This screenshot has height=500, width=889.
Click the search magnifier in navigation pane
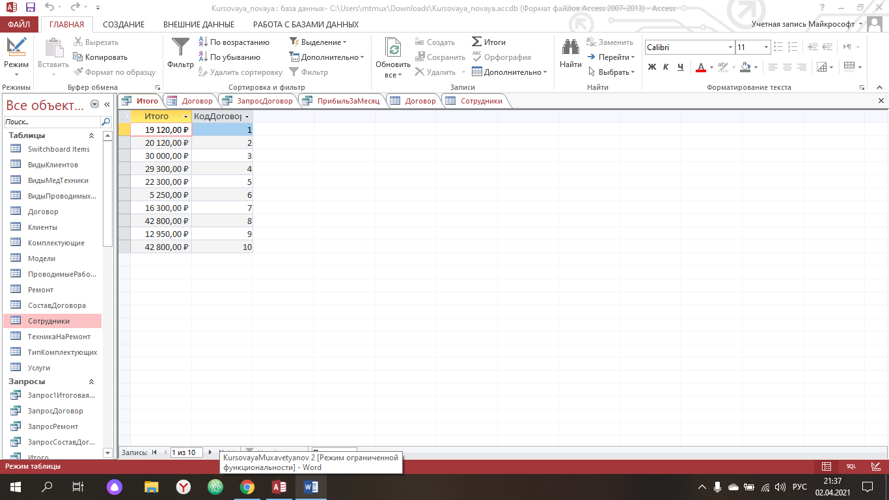pyautogui.click(x=106, y=122)
